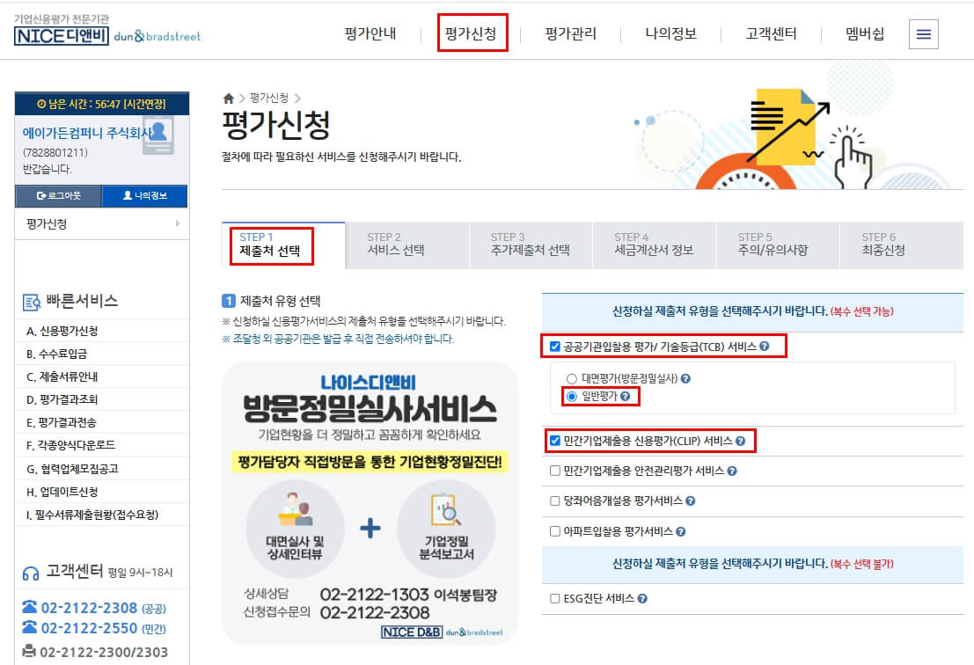This screenshot has width=974, height=665.
Task: Click the help icon beside 공공기관입찰용 TCB 서비스
Action: pyautogui.click(x=763, y=347)
